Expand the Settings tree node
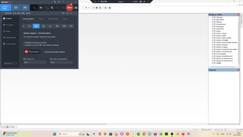The image size is (243, 137). pyautogui.click(x=212, y=22)
